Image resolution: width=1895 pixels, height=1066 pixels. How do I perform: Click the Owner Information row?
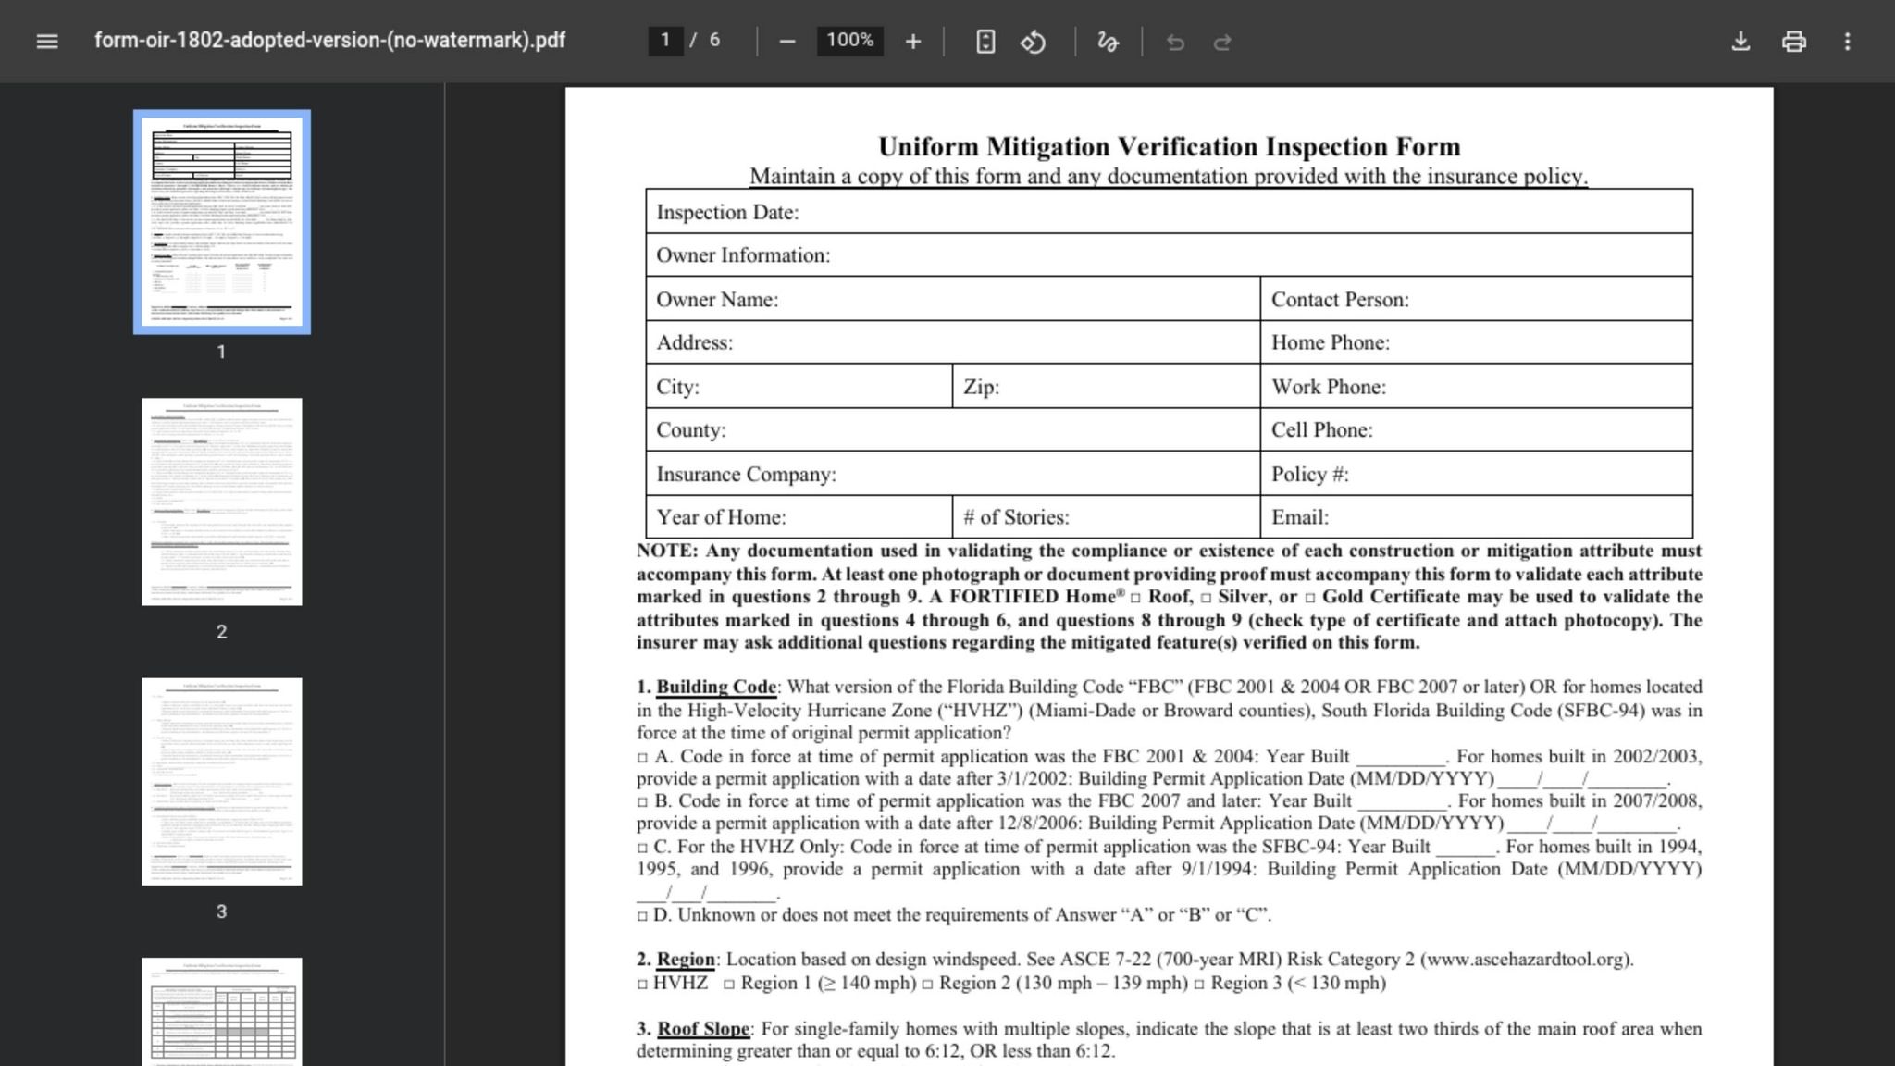point(1170,254)
